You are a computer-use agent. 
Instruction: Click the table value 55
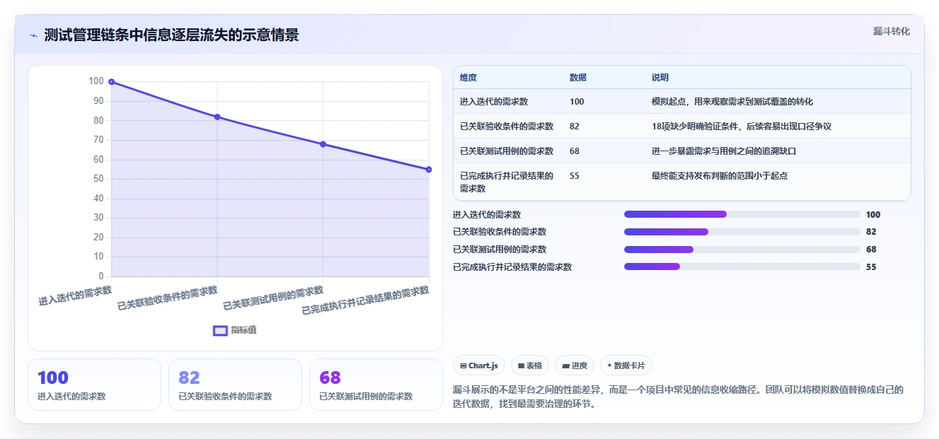pyautogui.click(x=575, y=176)
